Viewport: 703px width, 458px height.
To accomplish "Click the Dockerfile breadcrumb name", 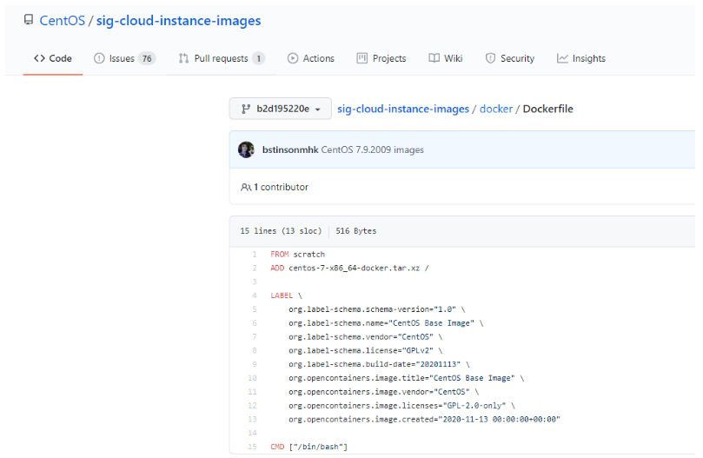I will 547,109.
